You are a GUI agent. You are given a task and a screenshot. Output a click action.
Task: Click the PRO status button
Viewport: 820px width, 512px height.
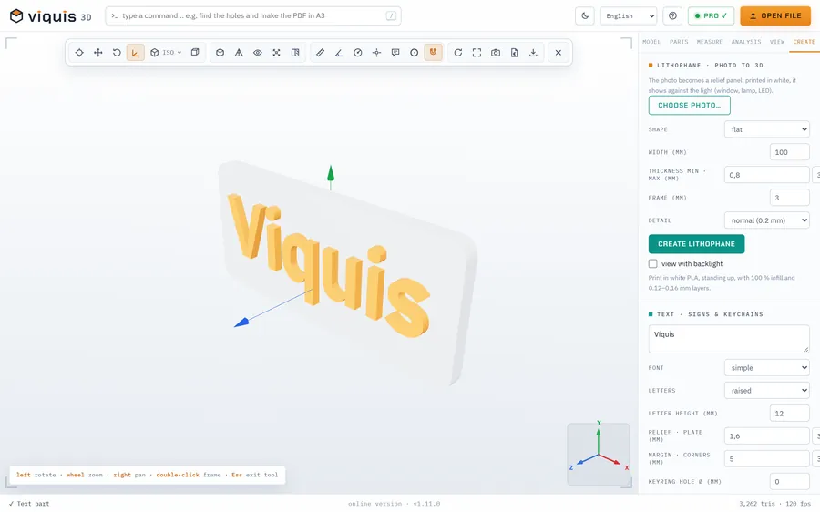(x=711, y=15)
